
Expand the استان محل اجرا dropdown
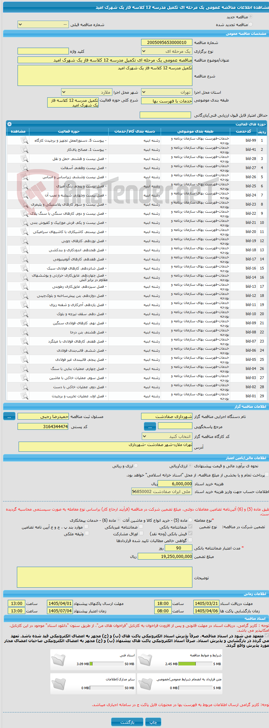click(167, 92)
